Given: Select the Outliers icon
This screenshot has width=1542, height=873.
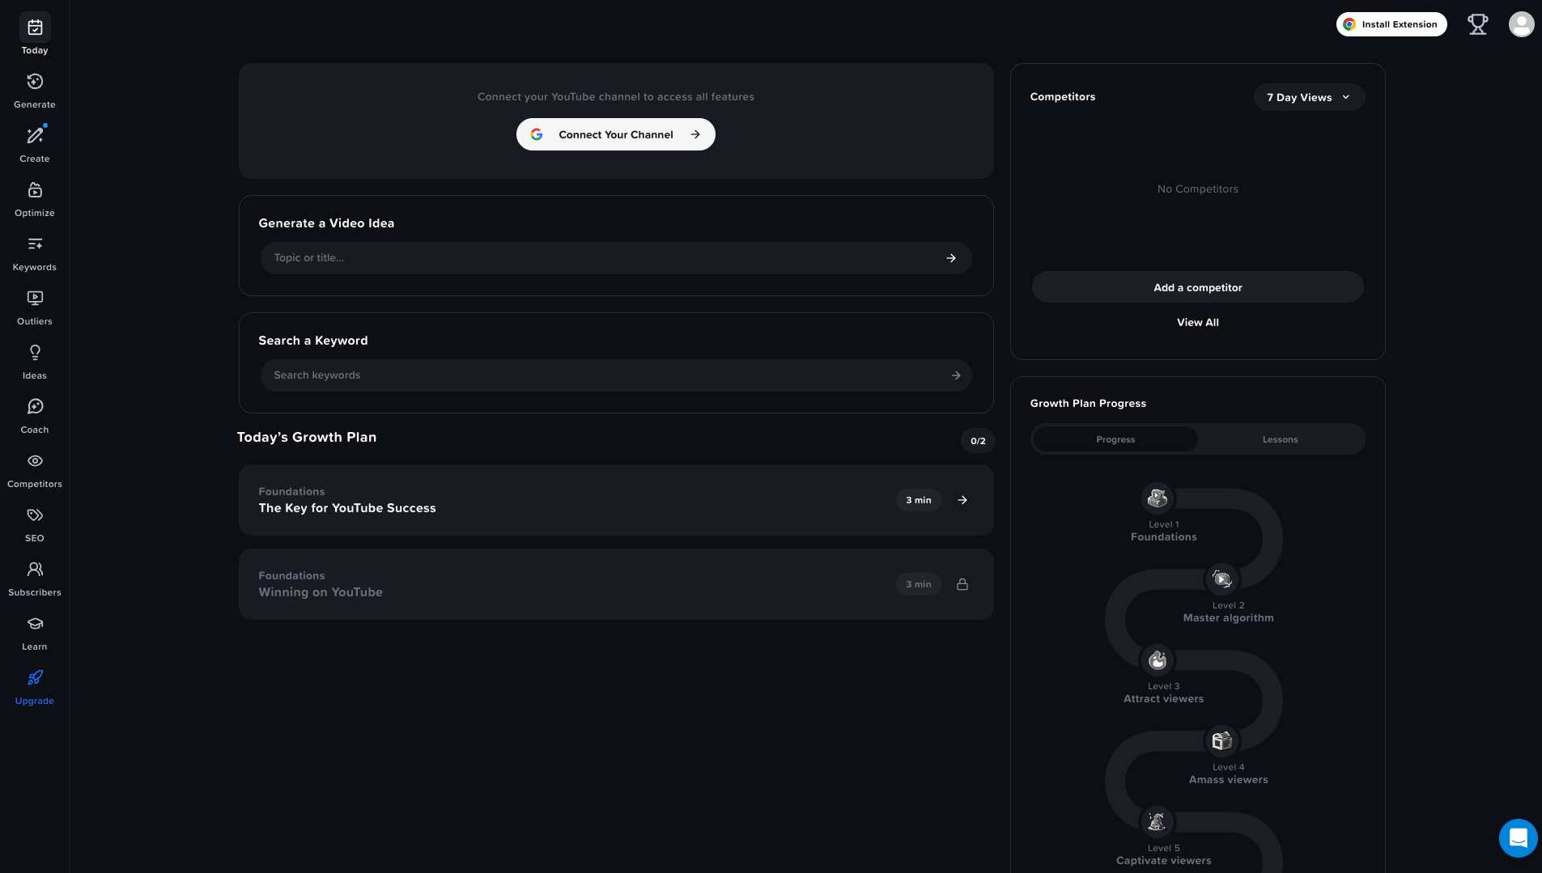Looking at the screenshot, I should [x=34, y=298].
